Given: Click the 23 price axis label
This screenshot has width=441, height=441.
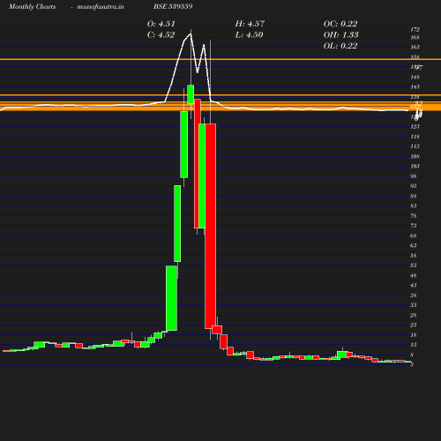Looking at the screenshot, I should pos(414,325).
